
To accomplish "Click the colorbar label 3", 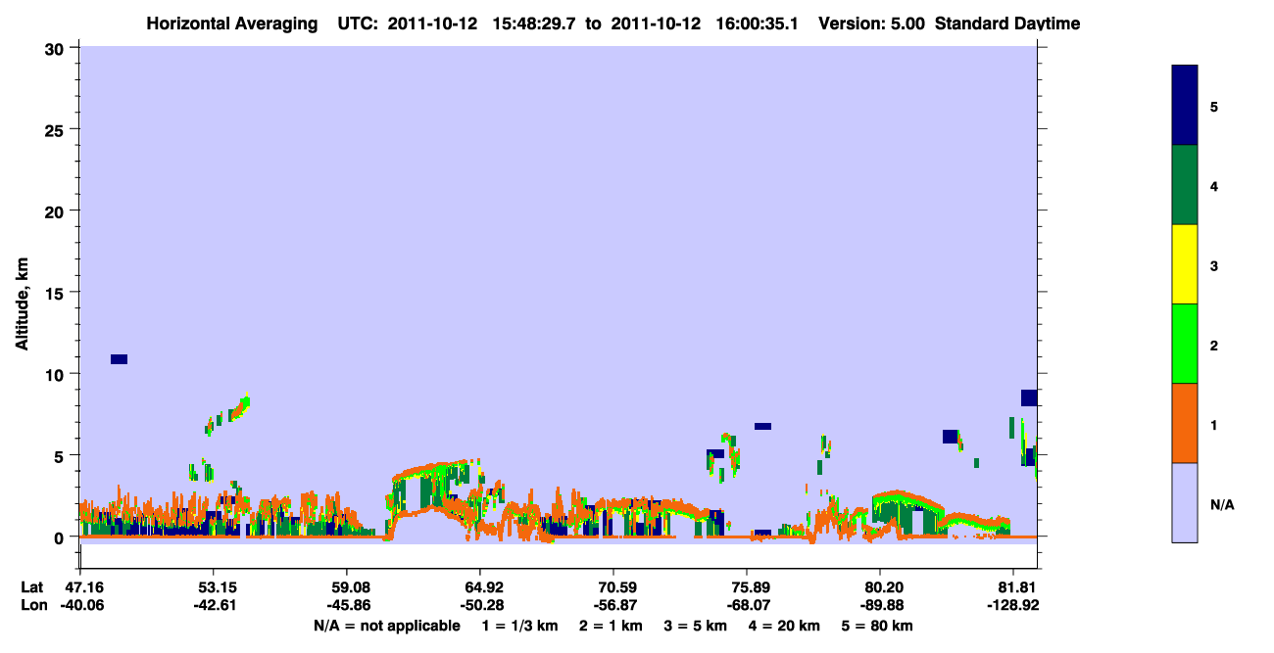I will [x=1214, y=265].
